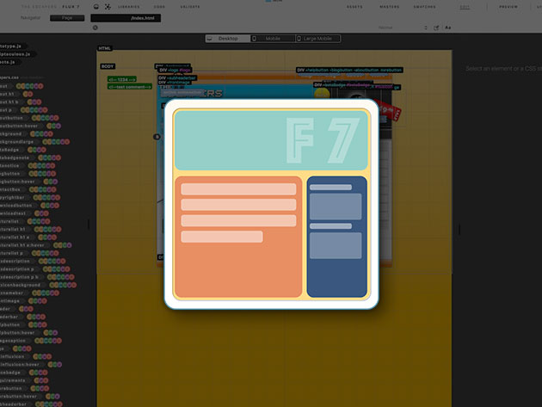Click the Navigator label

(x=30, y=17)
